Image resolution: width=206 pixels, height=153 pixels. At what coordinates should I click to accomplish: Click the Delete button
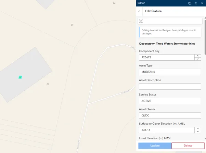click(x=188, y=146)
